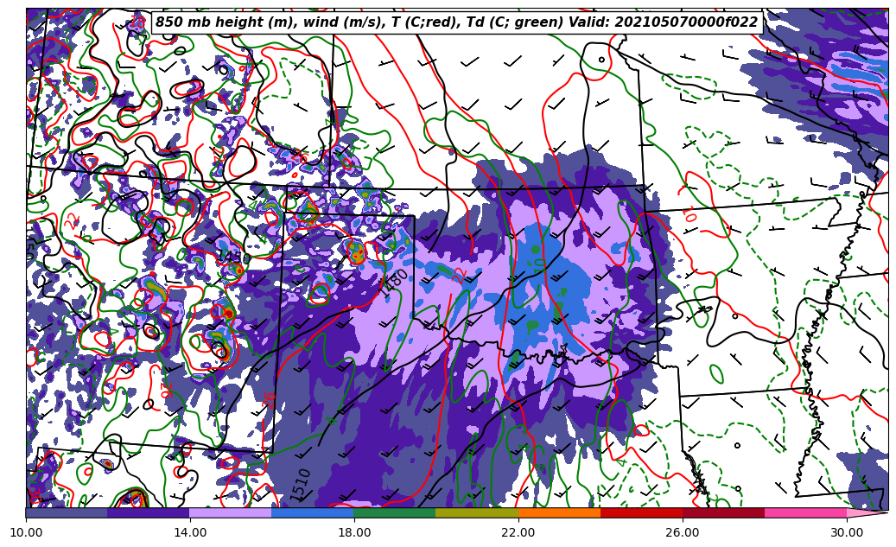This screenshot has width=896, height=547.
Task: Click the 1480 height contour label
Action: click(395, 282)
